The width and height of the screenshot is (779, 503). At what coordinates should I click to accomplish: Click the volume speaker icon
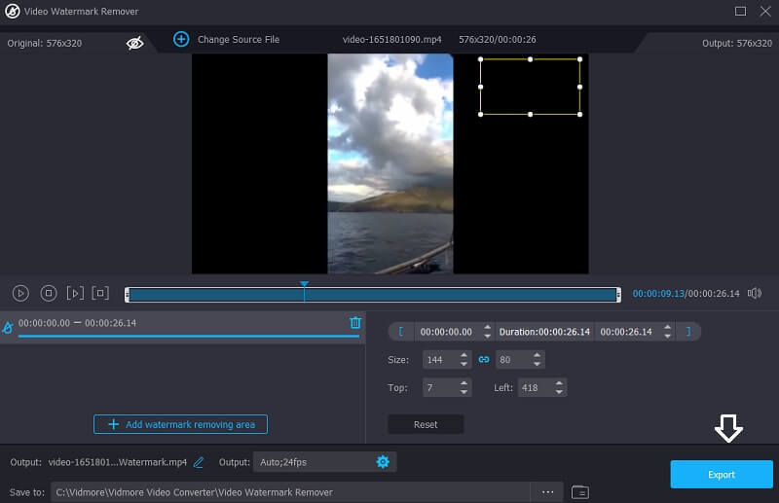click(754, 293)
